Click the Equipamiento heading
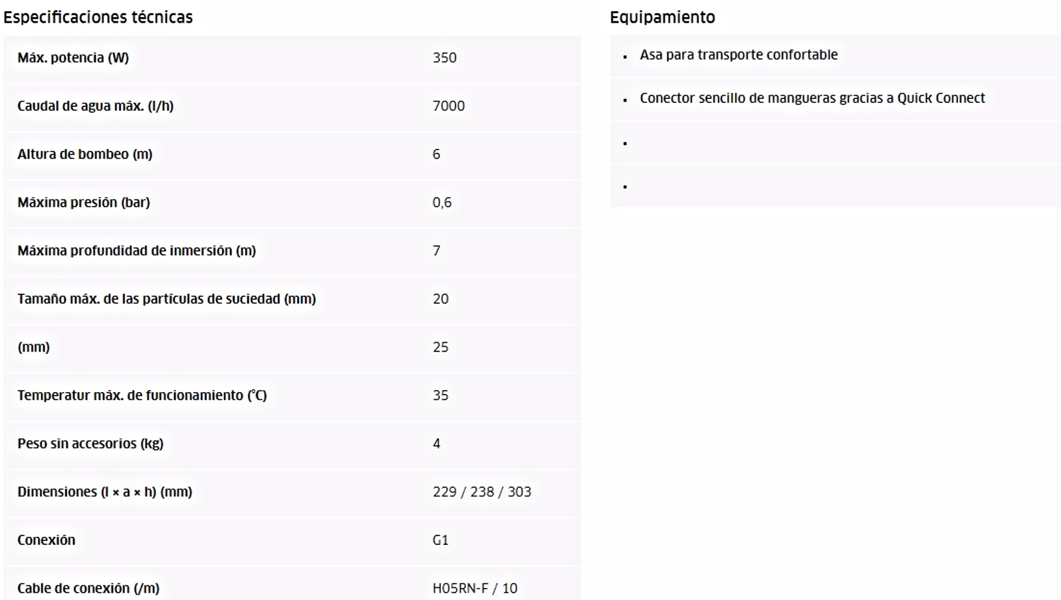This screenshot has width=1061, height=600. (x=662, y=17)
